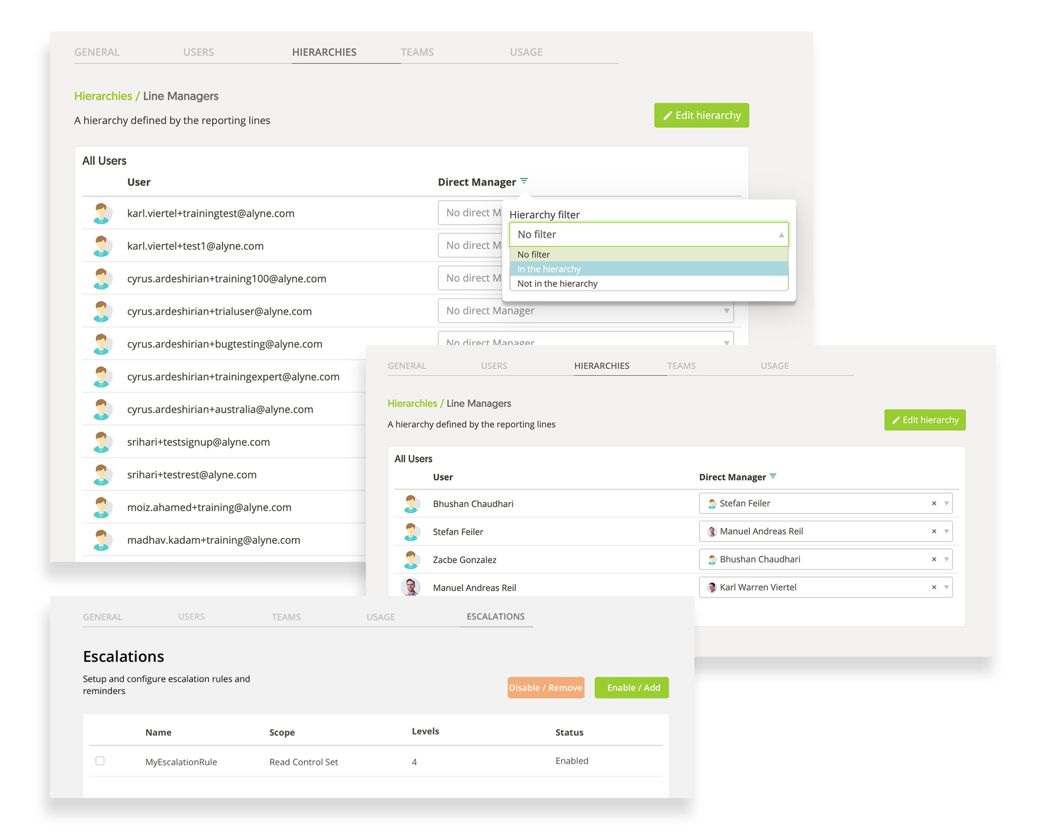Click the Direct Manager filter icon in top panel
The width and height of the screenshot is (1043, 832).
click(x=524, y=181)
